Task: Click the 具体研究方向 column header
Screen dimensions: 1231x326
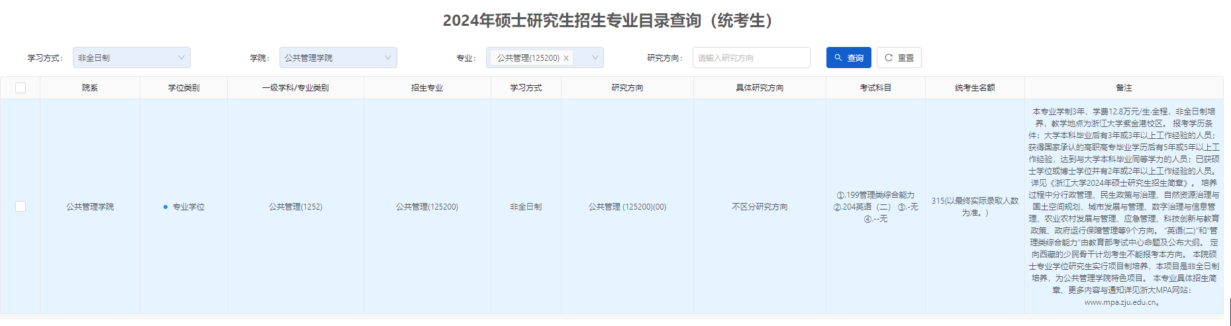Action: coord(760,88)
